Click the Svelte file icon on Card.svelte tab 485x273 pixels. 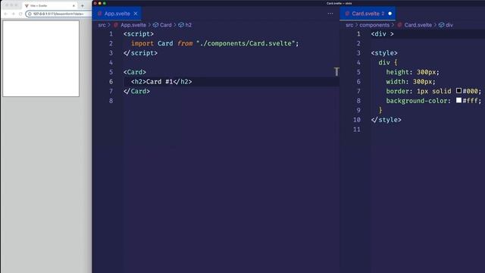click(x=347, y=14)
